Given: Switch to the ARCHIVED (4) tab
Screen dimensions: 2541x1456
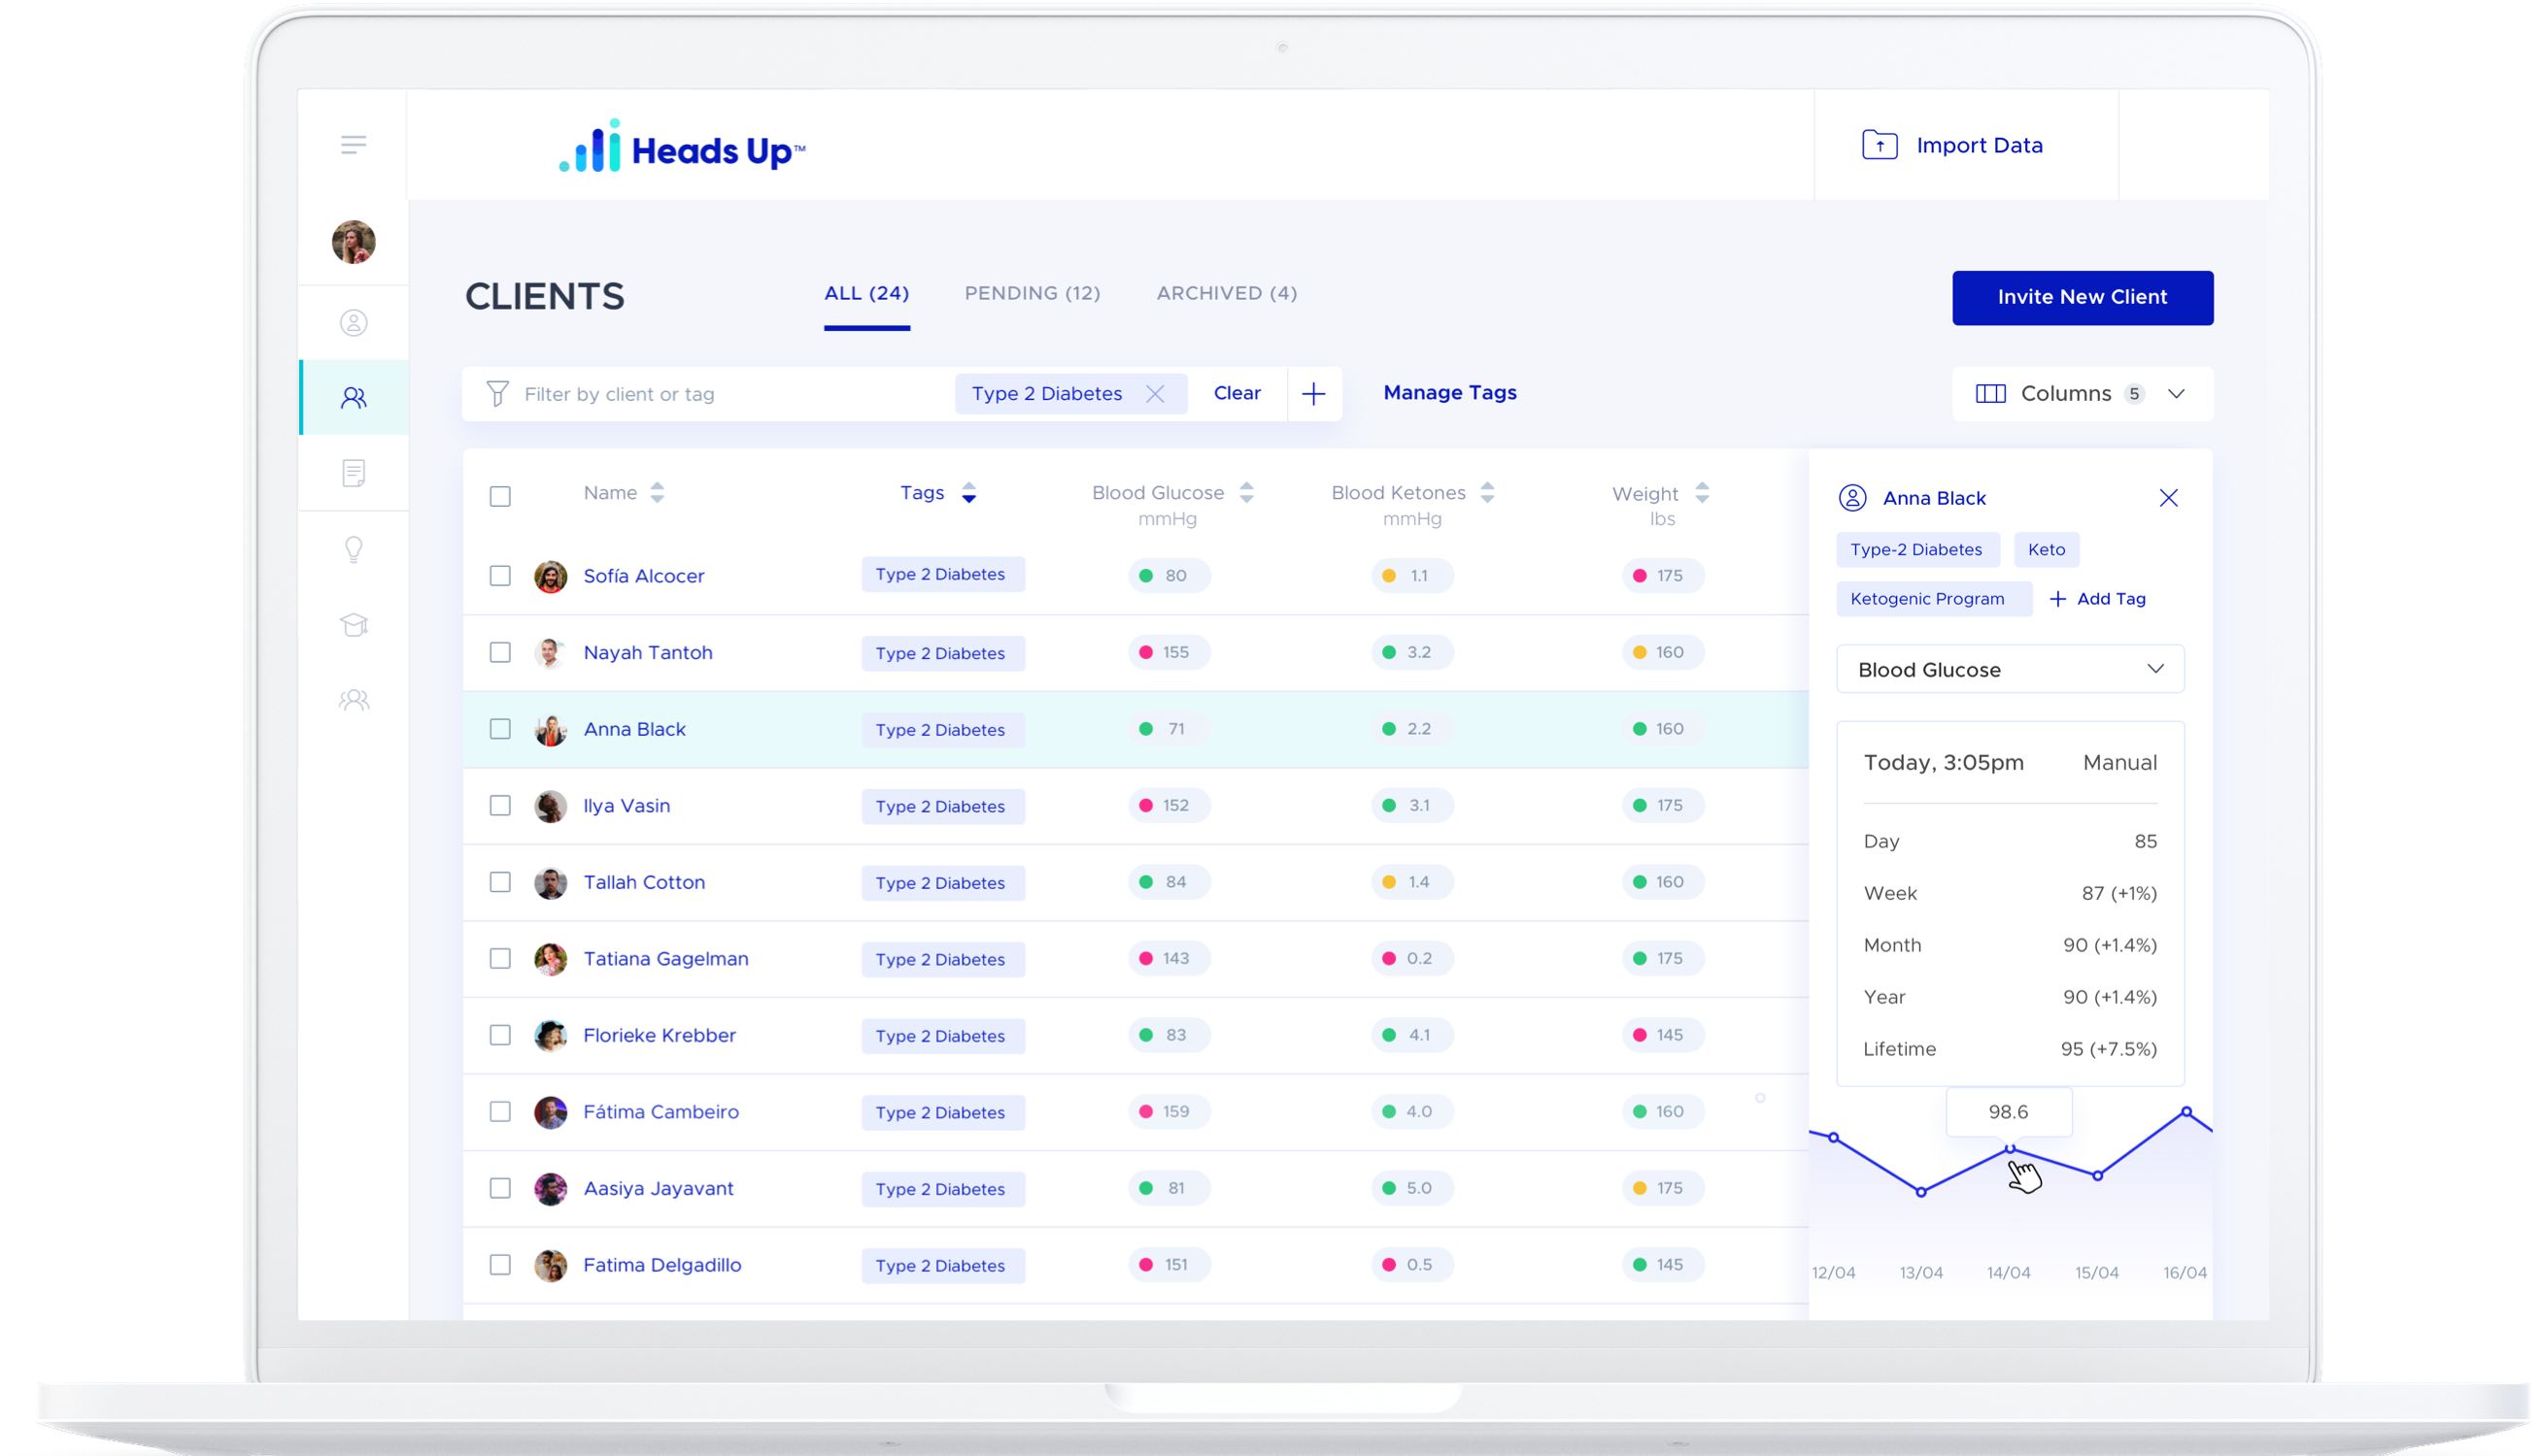Looking at the screenshot, I should click(x=1227, y=294).
